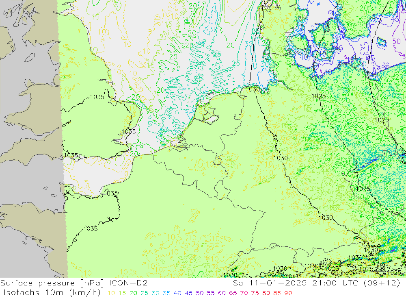
Task: Click the 1020 isobar label on the map
Action: click(382, 120)
